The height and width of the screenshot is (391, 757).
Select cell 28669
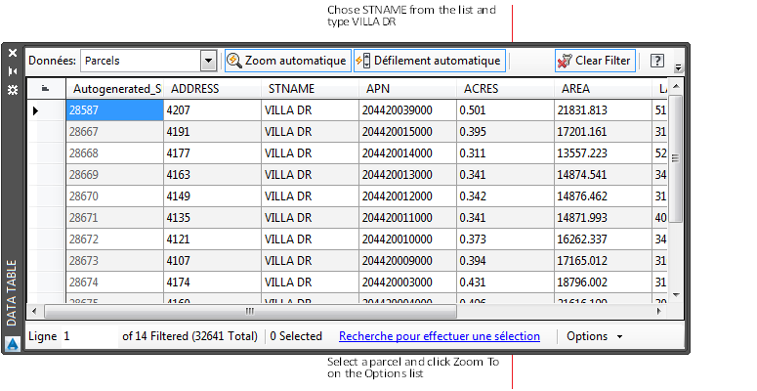[115, 174]
